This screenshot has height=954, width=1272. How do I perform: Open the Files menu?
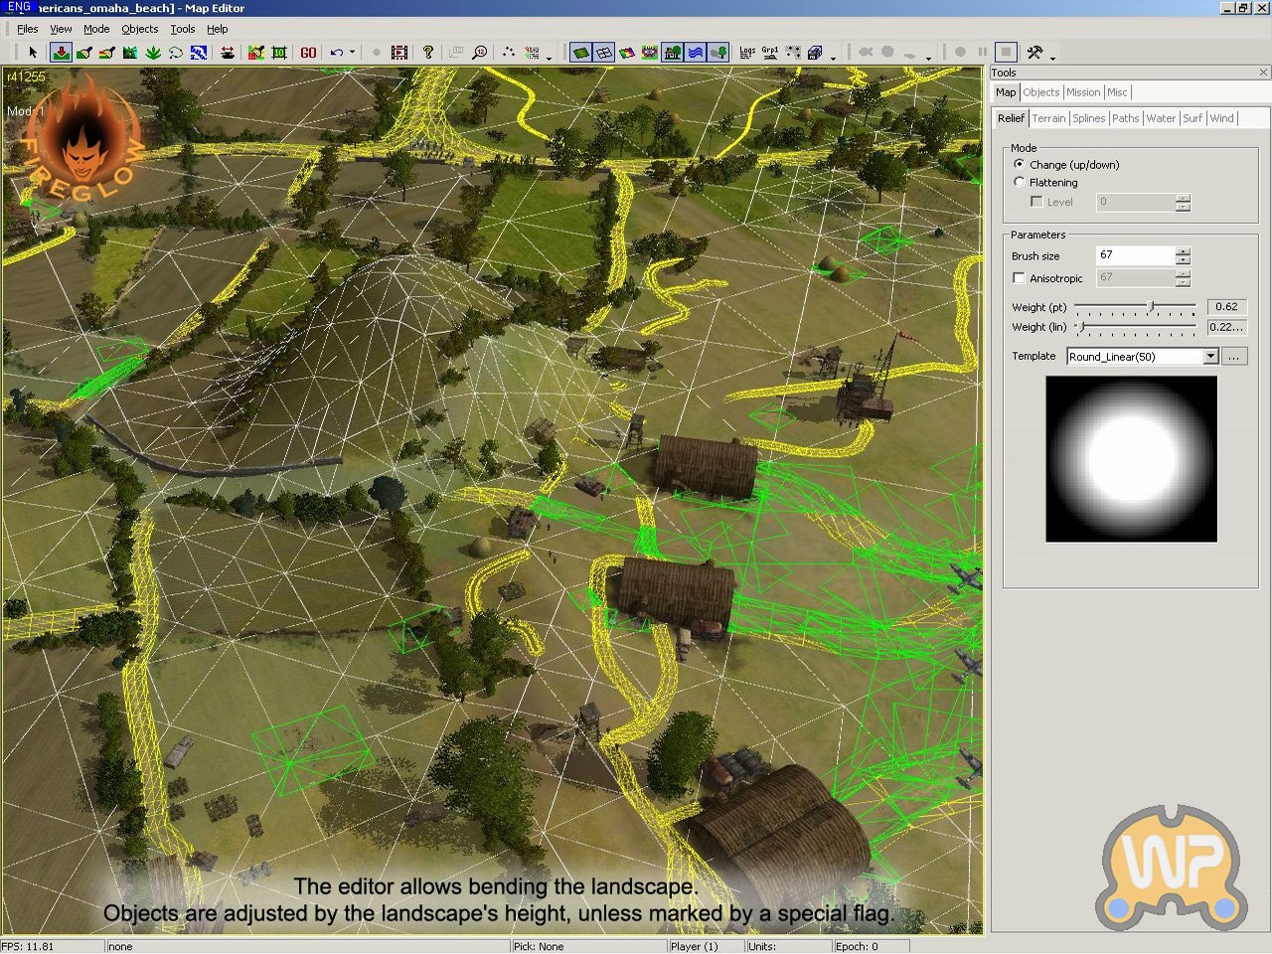[x=27, y=29]
